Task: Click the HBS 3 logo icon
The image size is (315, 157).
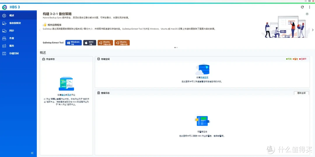Action: click(4, 7)
